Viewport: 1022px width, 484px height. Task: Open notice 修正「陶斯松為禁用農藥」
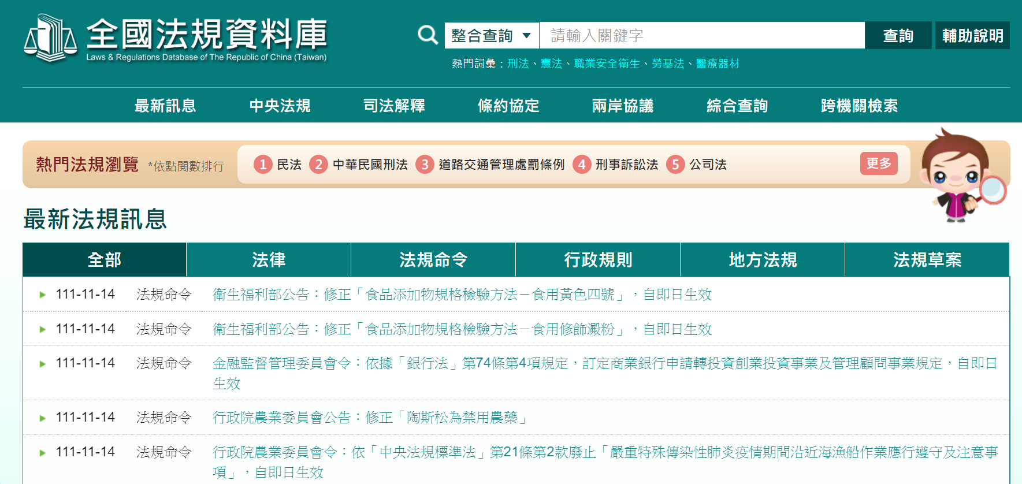click(370, 418)
